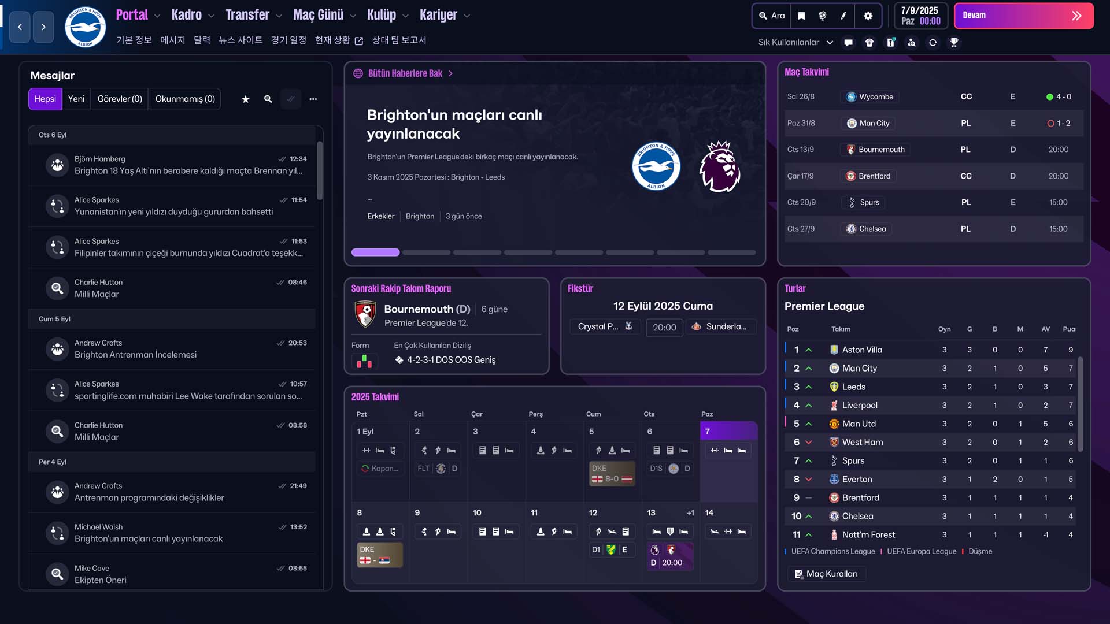Mark all messages read checkmark icon
Viewport: 1110px width, 624px height.
click(x=291, y=99)
